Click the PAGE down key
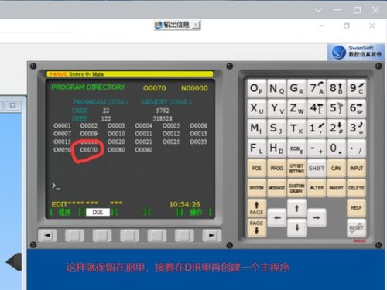 (x=256, y=227)
